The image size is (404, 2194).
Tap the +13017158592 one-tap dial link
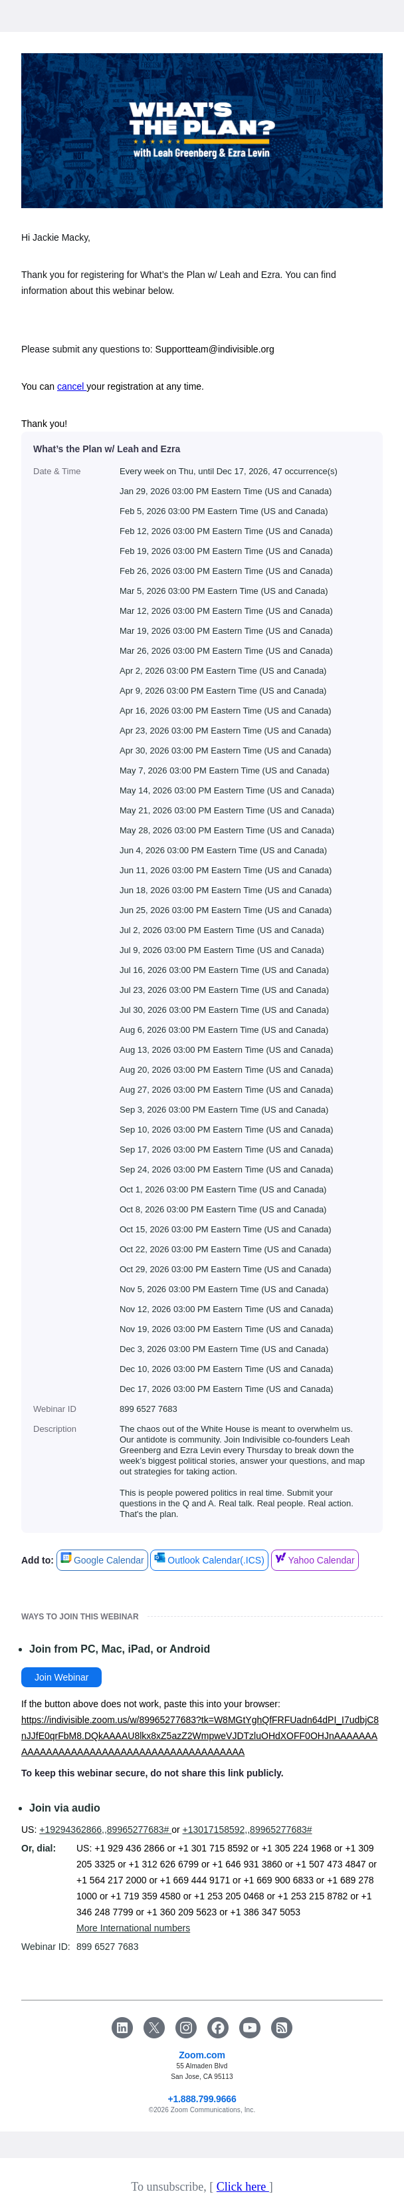(x=247, y=1829)
